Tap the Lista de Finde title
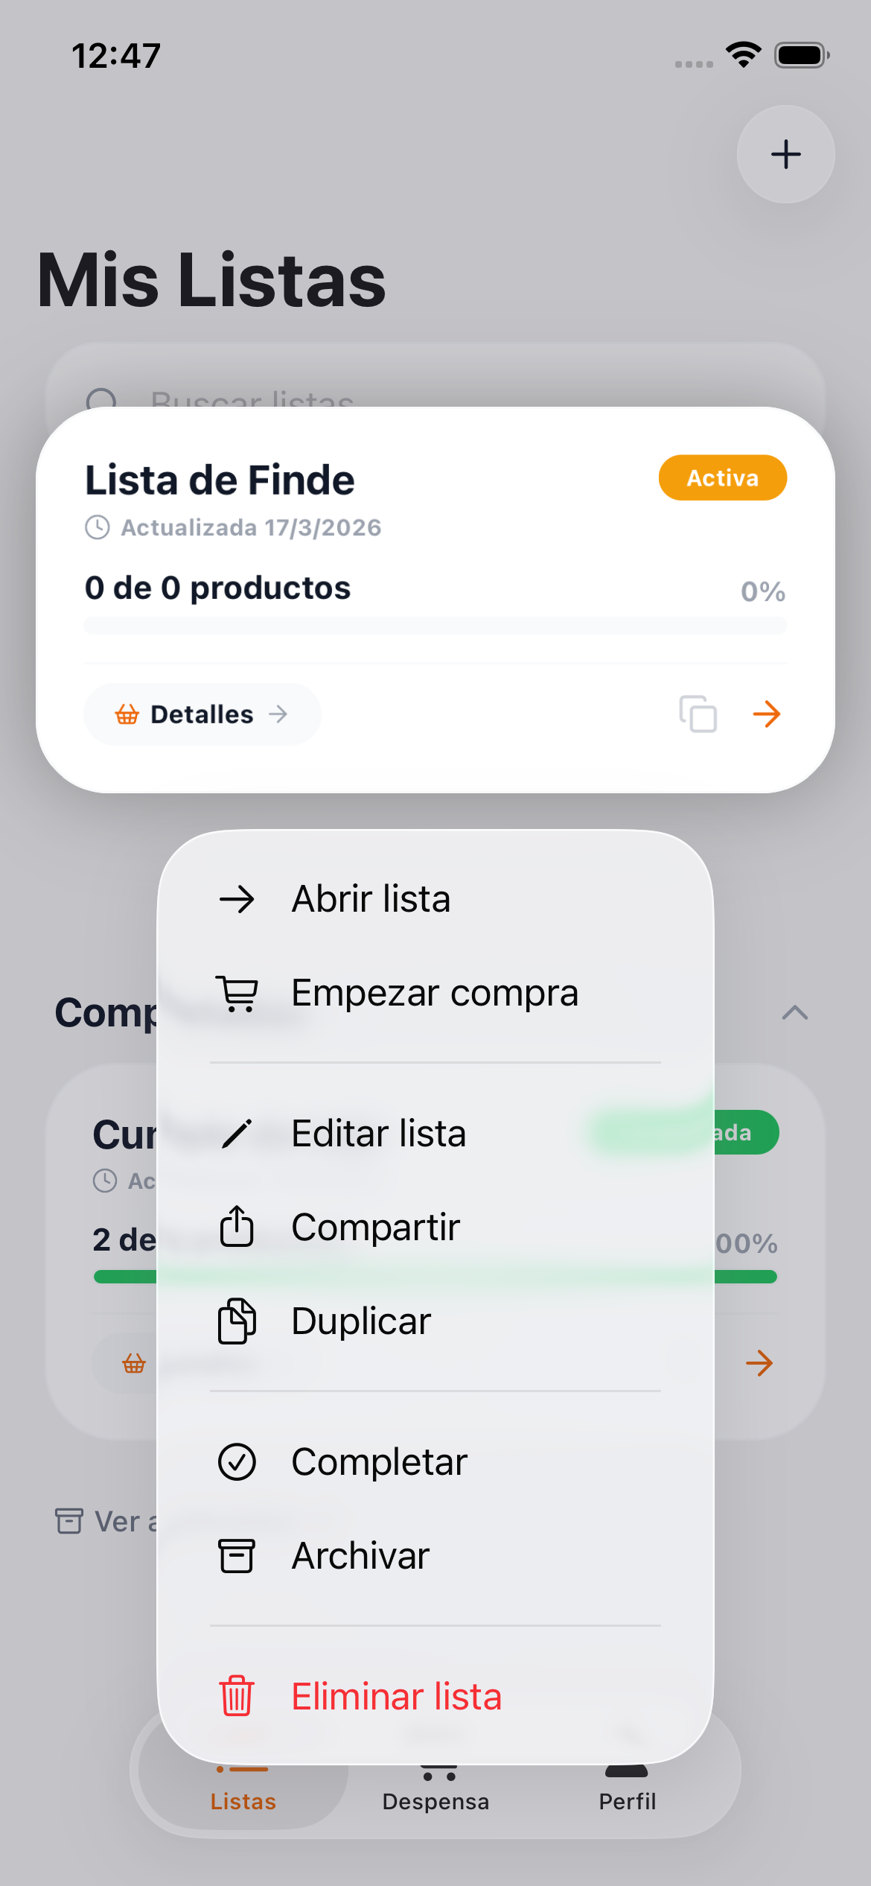 [x=220, y=480]
